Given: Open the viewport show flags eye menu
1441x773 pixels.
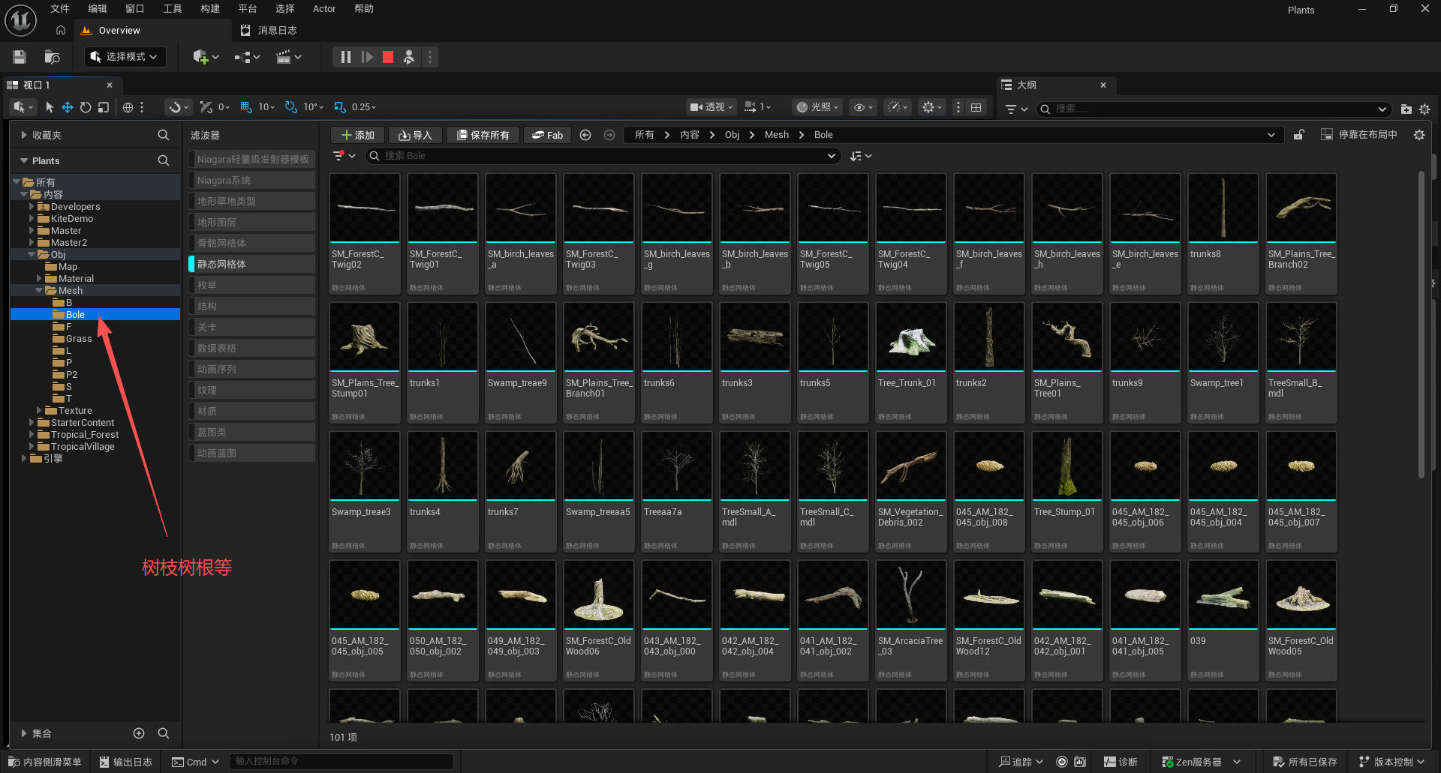Looking at the screenshot, I should point(863,107).
